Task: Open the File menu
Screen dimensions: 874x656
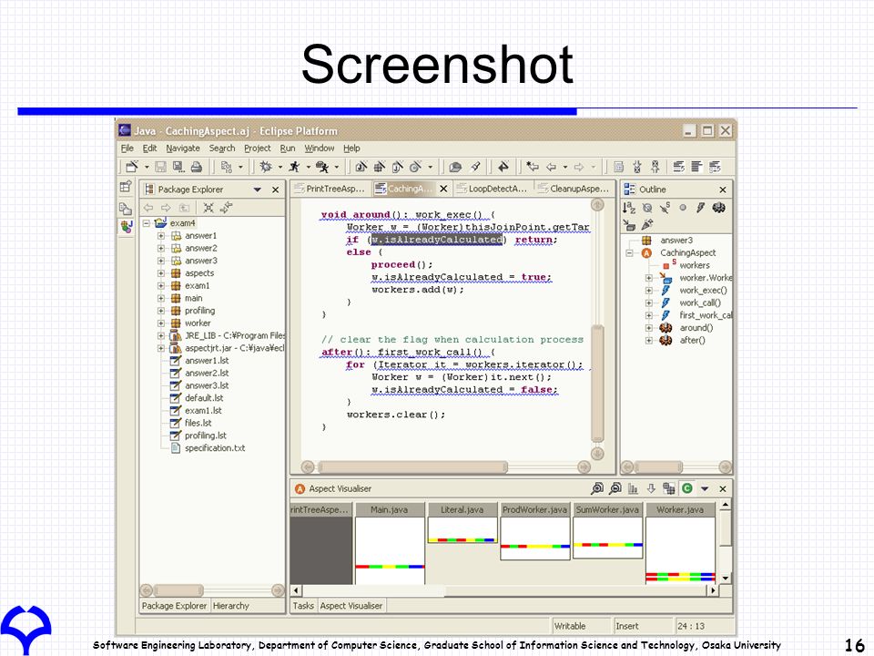Action: (x=127, y=149)
